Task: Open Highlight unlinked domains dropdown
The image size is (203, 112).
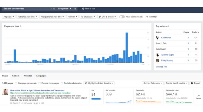Action: pos(99,83)
